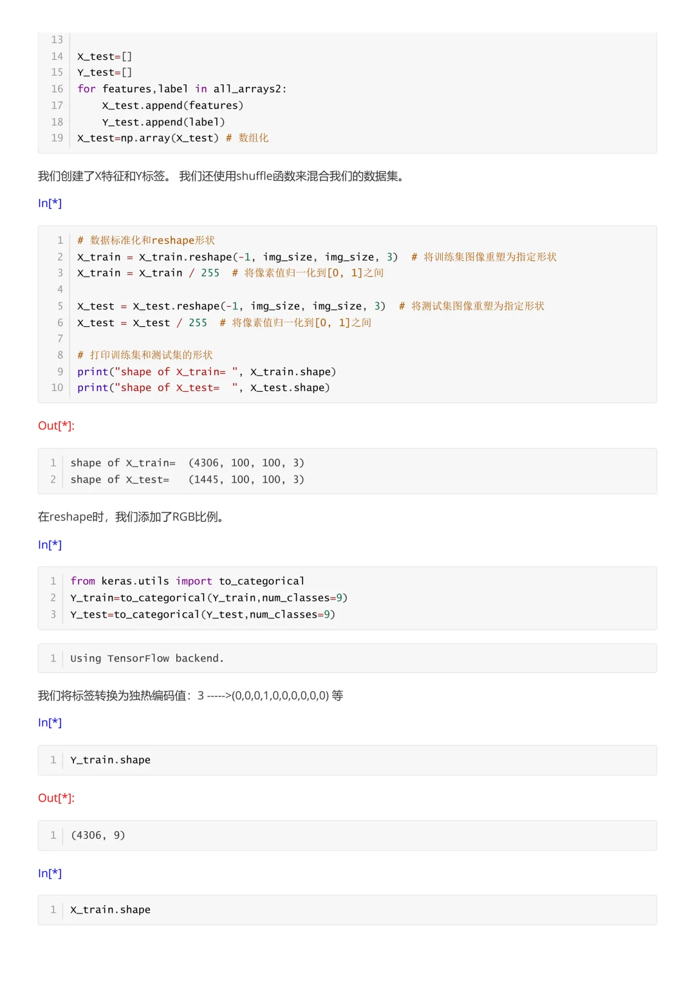Image resolution: width=695 pixels, height=983 pixels.
Task: Click 'from keras.utils import to_categorical' line
Action: (x=187, y=582)
